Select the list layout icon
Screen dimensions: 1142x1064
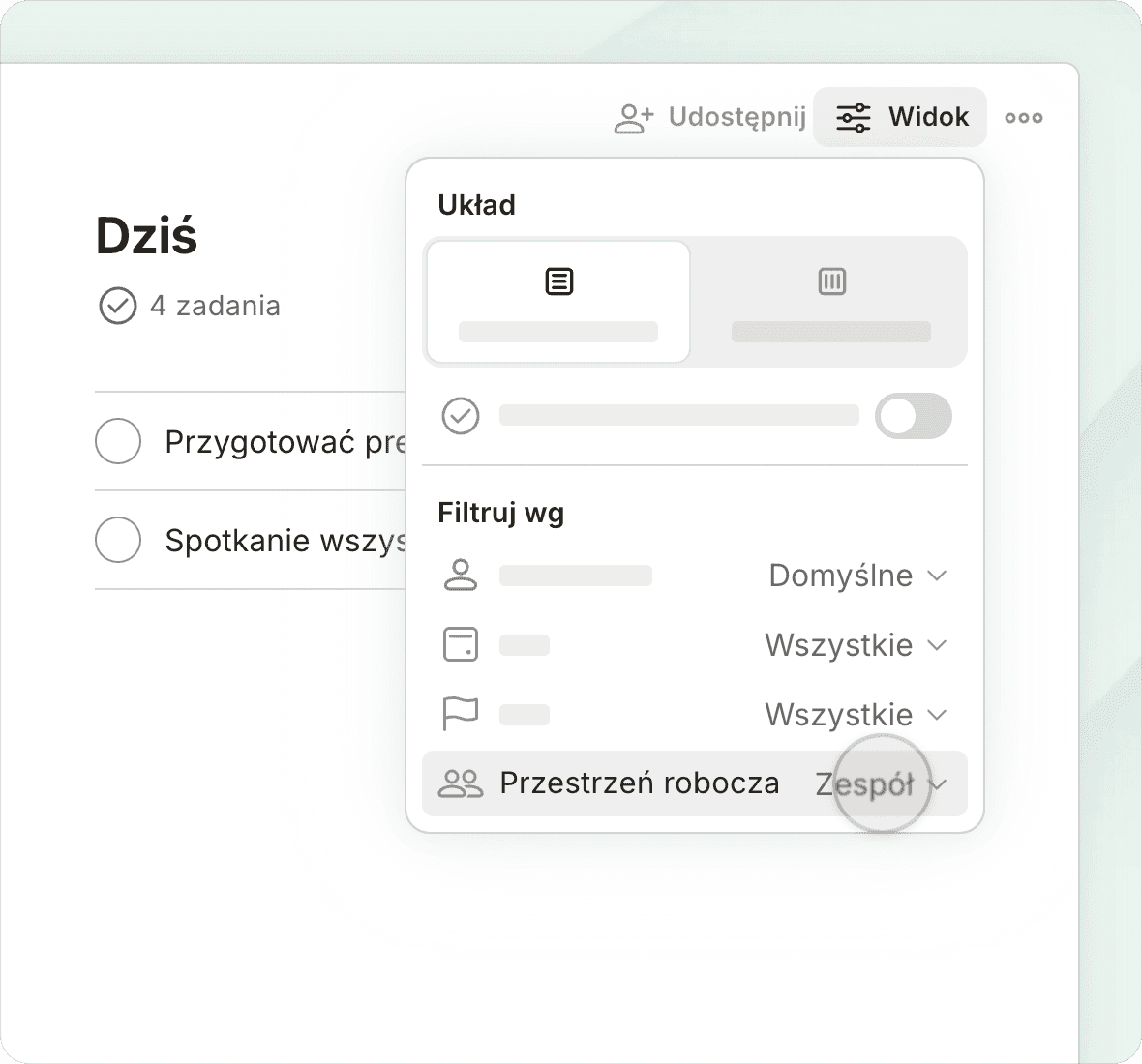(x=558, y=282)
